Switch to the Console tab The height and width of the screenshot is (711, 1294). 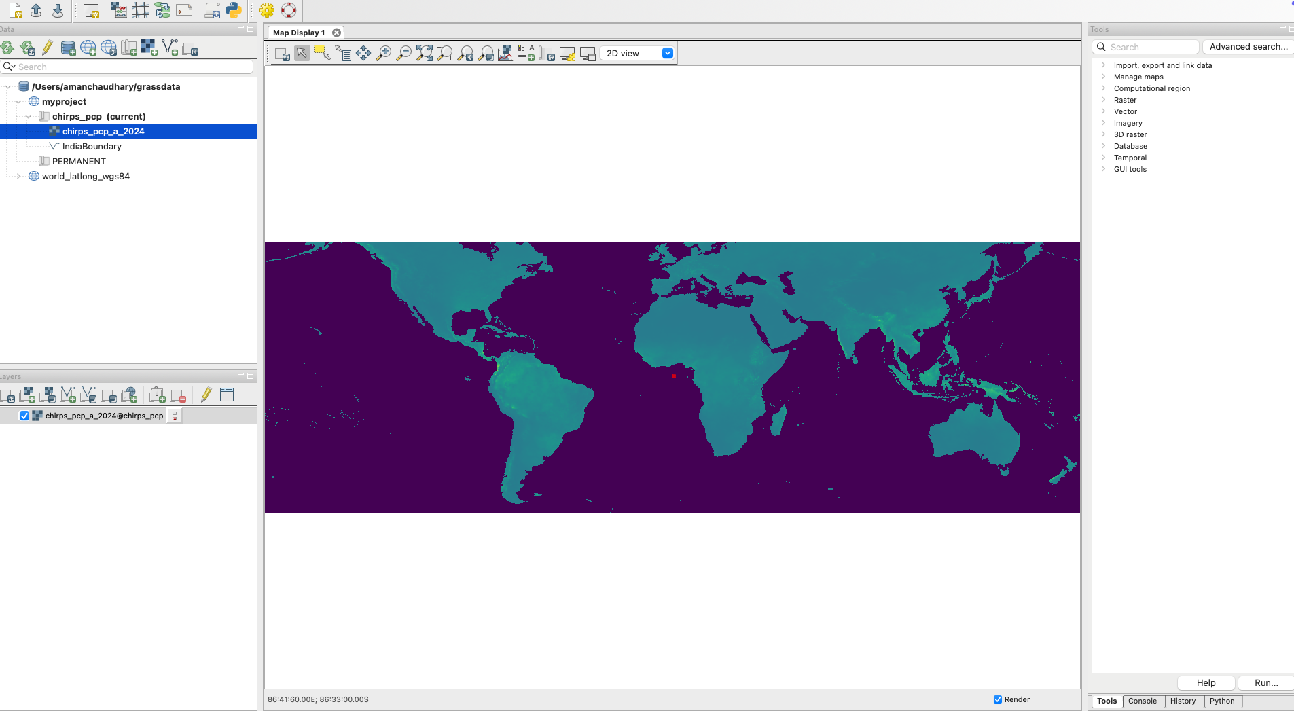click(1142, 701)
